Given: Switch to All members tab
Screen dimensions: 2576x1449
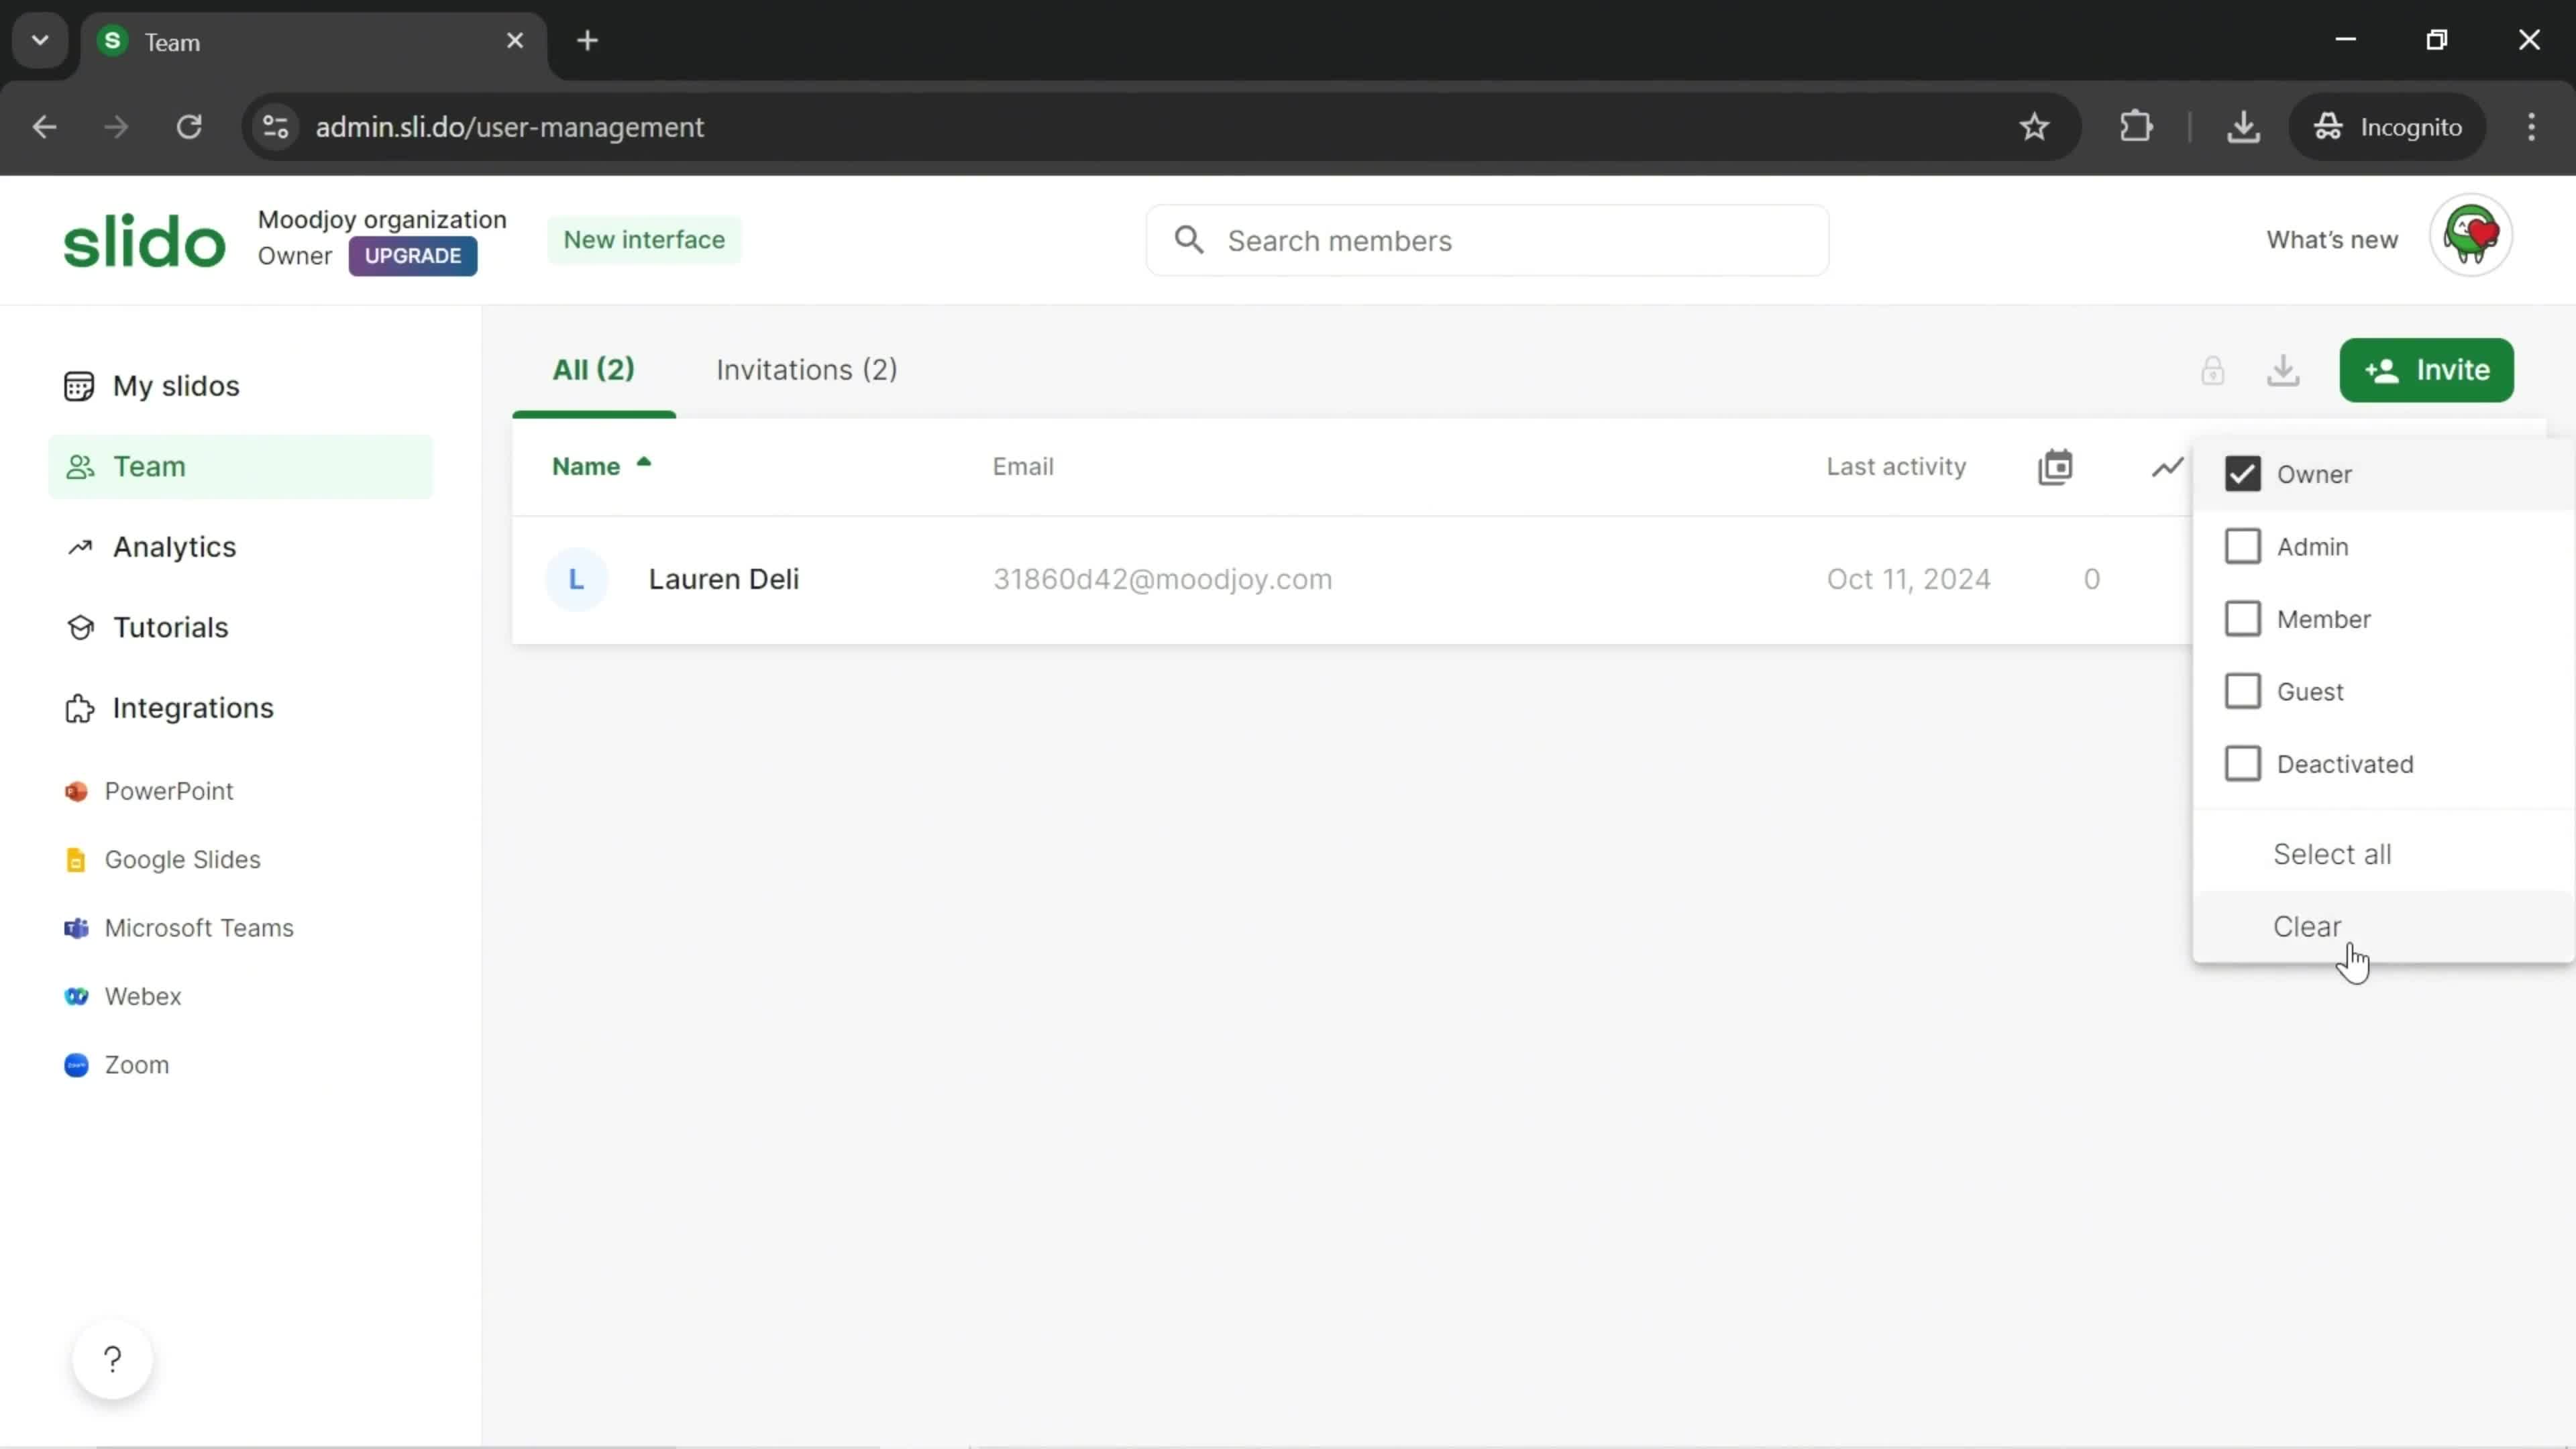Looking at the screenshot, I should (593, 370).
